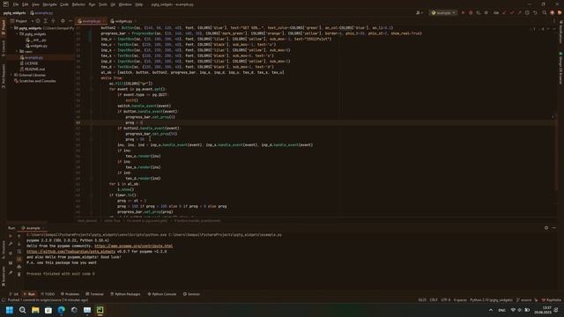Screen dimensions: 564x317
Task: Click the print icon in Run console toolbar
Action: click(x=19, y=267)
